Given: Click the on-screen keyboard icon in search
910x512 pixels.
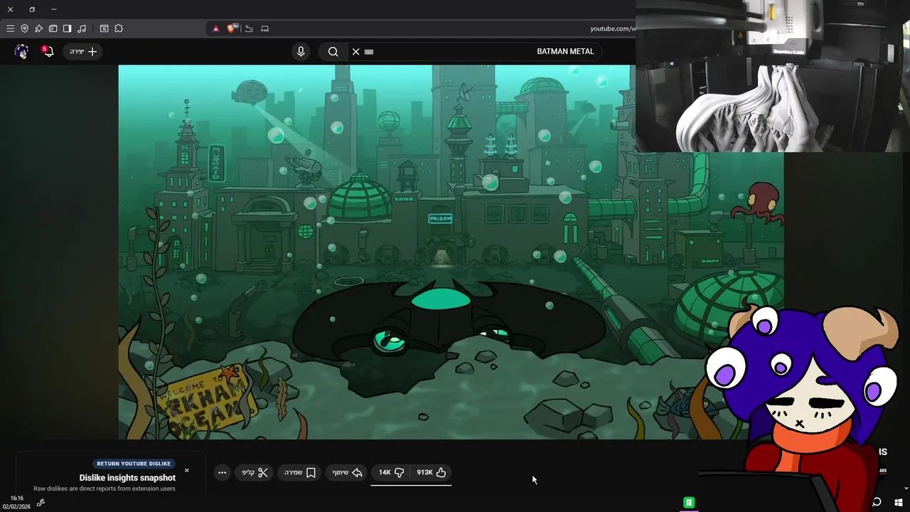Looking at the screenshot, I should [x=369, y=51].
